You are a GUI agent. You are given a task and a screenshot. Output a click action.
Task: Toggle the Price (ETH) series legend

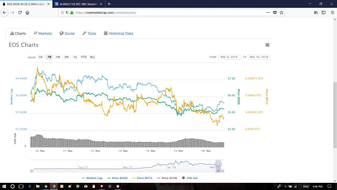pos(167,178)
